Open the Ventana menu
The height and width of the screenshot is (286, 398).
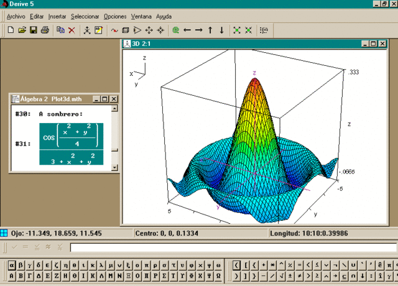(x=141, y=17)
